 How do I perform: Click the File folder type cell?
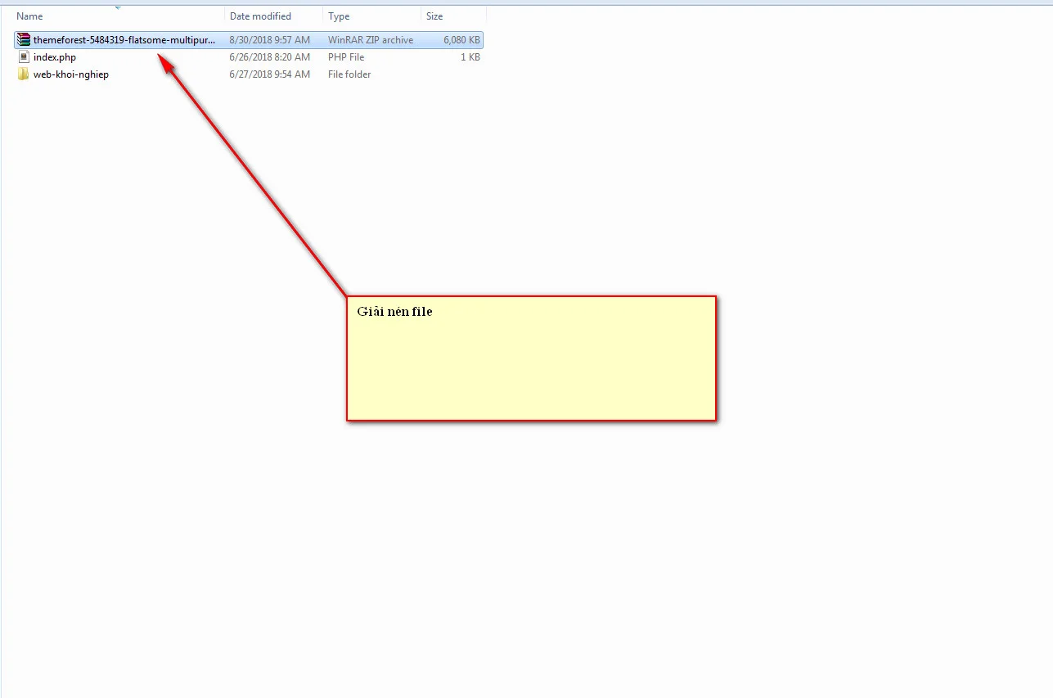pos(349,74)
